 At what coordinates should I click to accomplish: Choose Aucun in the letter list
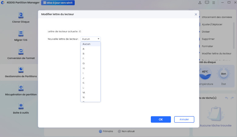[x=90, y=44]
